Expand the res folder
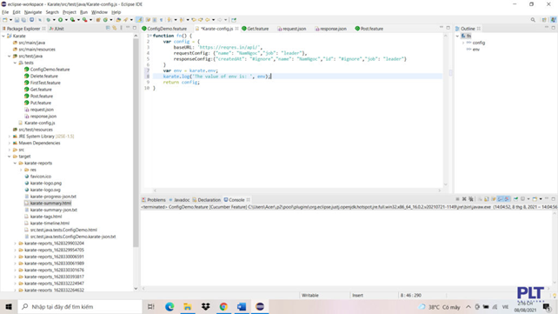The width and height of the screenshot is (558, 314). coord(21,170)
